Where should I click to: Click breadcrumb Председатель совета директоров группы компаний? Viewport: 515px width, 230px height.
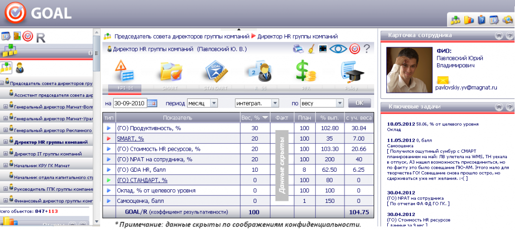(182, 37)
